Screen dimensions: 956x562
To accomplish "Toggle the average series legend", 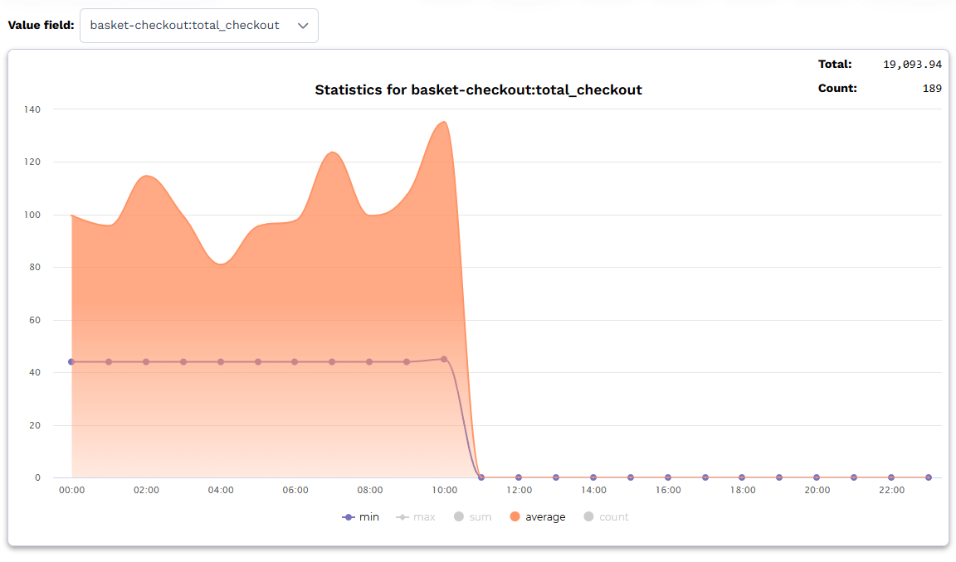I will click(537, 517).
